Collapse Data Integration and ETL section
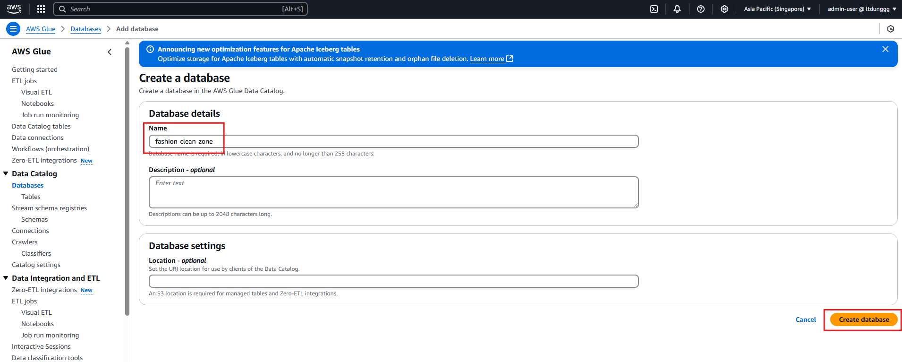This screenshot has height=362, width=902. [6, 278]
